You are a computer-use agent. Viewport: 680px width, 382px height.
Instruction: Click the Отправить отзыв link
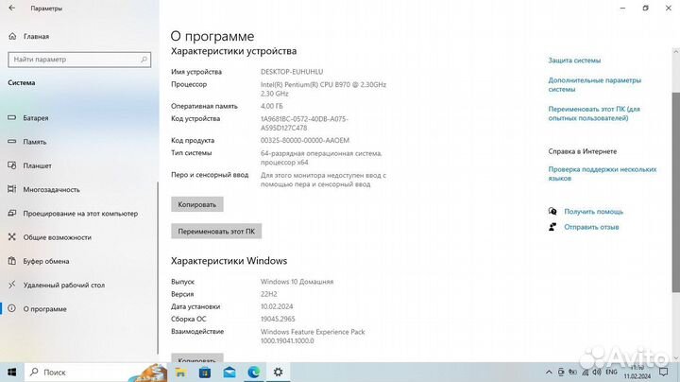591,227
